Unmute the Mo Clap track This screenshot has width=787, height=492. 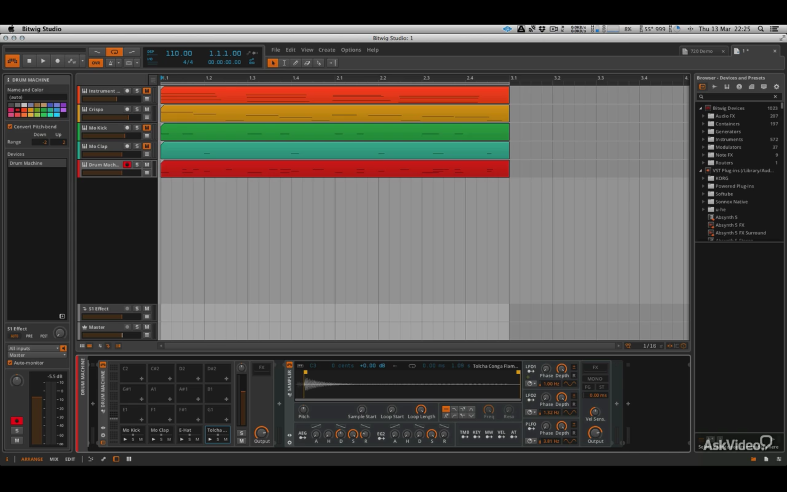tap(147, 146)
